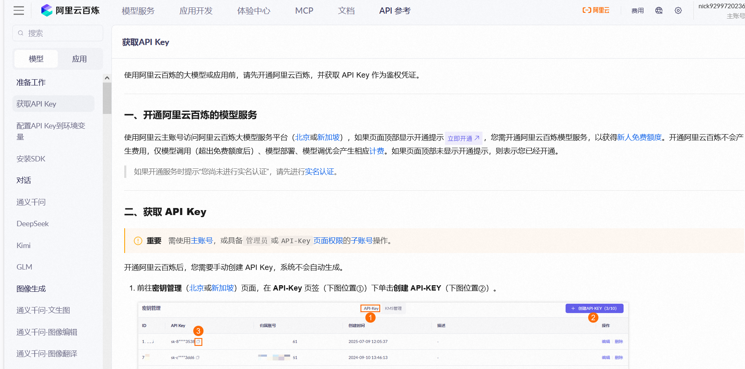Open the settings gear icon
This screenshot has width=745, height=369.
(678, 10)
